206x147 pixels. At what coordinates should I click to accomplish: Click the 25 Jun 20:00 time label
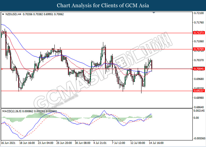click(x=64, y=143)
